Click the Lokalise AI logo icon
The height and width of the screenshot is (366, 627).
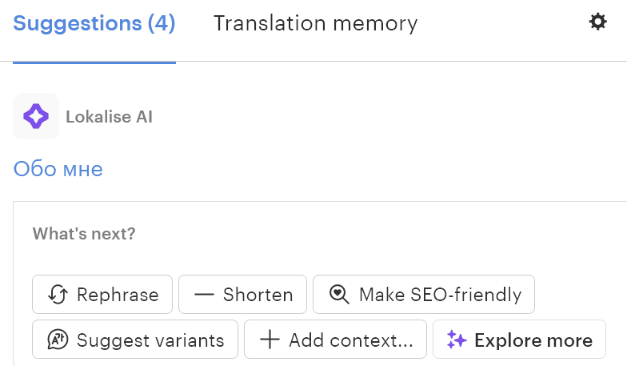point(36,117)
